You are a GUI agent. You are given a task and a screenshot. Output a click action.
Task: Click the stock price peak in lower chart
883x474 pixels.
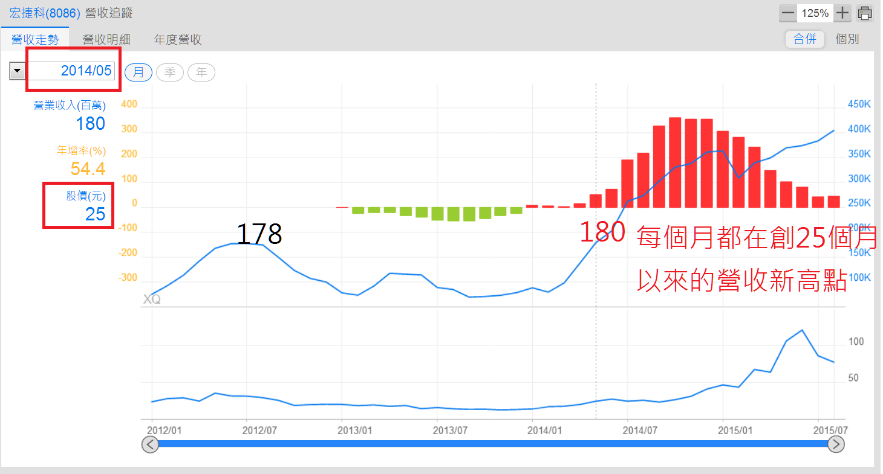[802, 330]
